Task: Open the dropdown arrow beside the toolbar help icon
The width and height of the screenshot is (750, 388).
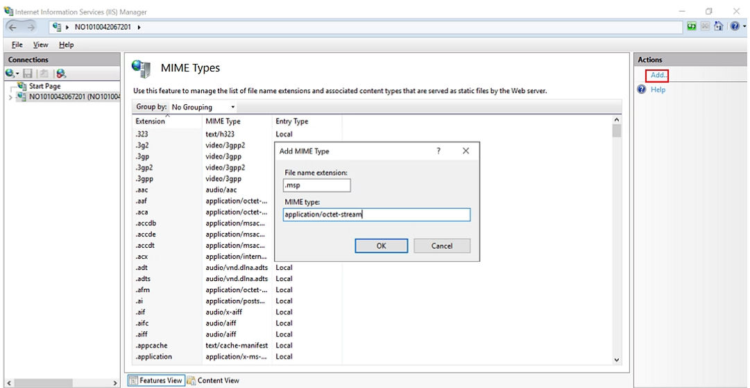Action: tap(744, 27)
